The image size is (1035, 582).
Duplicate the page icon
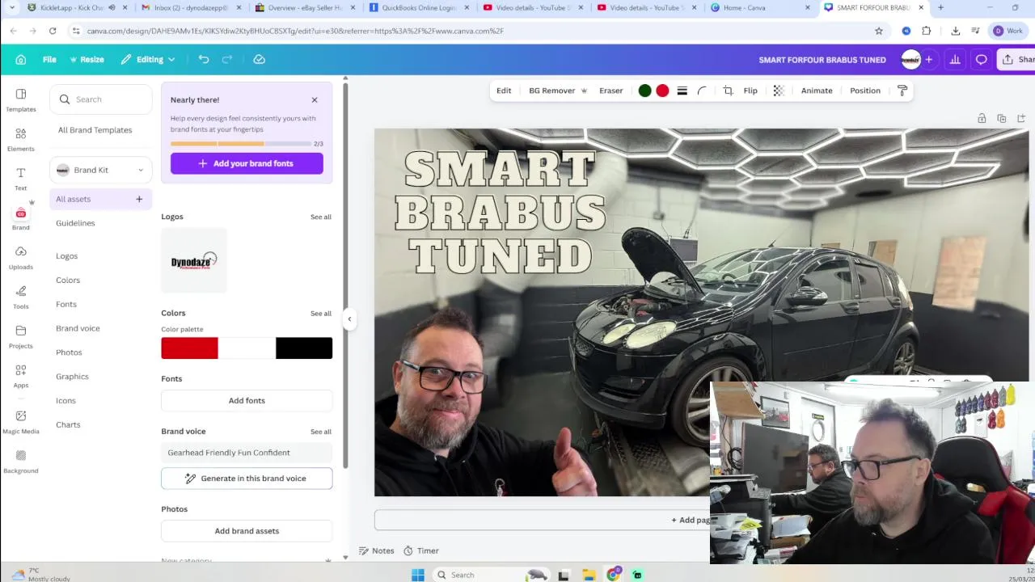(x=1002, y=118)
